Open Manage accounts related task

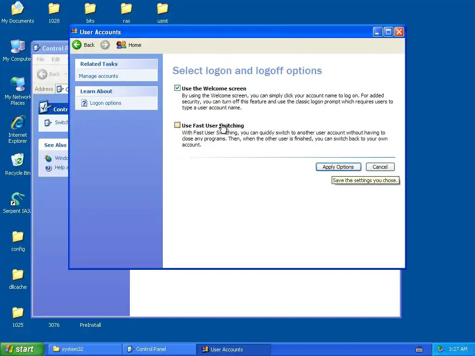(98, 76)
